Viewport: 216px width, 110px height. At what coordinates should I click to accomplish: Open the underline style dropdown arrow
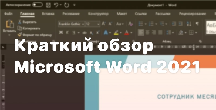click(x=79, y=33)
